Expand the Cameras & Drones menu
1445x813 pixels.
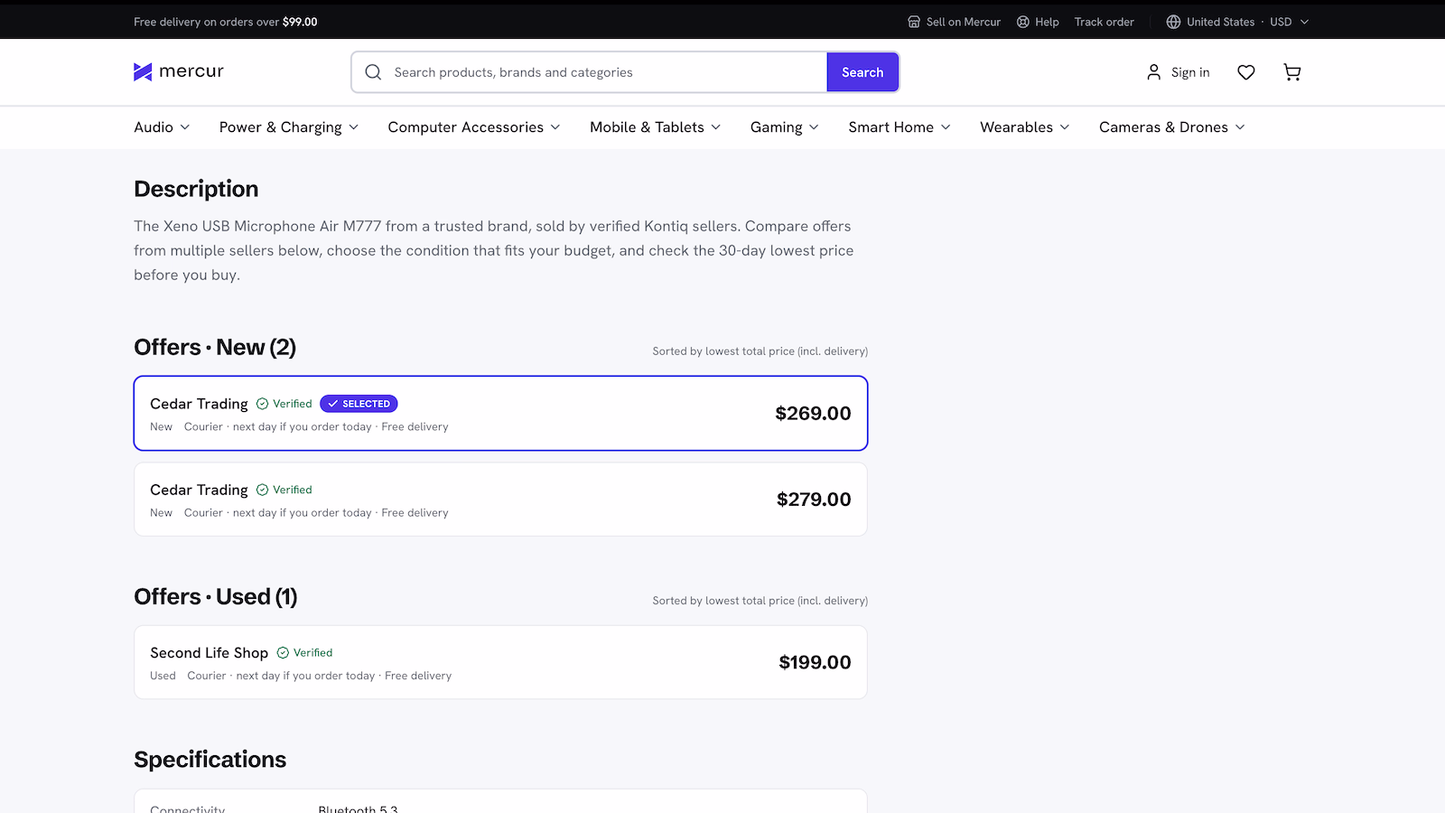click(1172, 127)
